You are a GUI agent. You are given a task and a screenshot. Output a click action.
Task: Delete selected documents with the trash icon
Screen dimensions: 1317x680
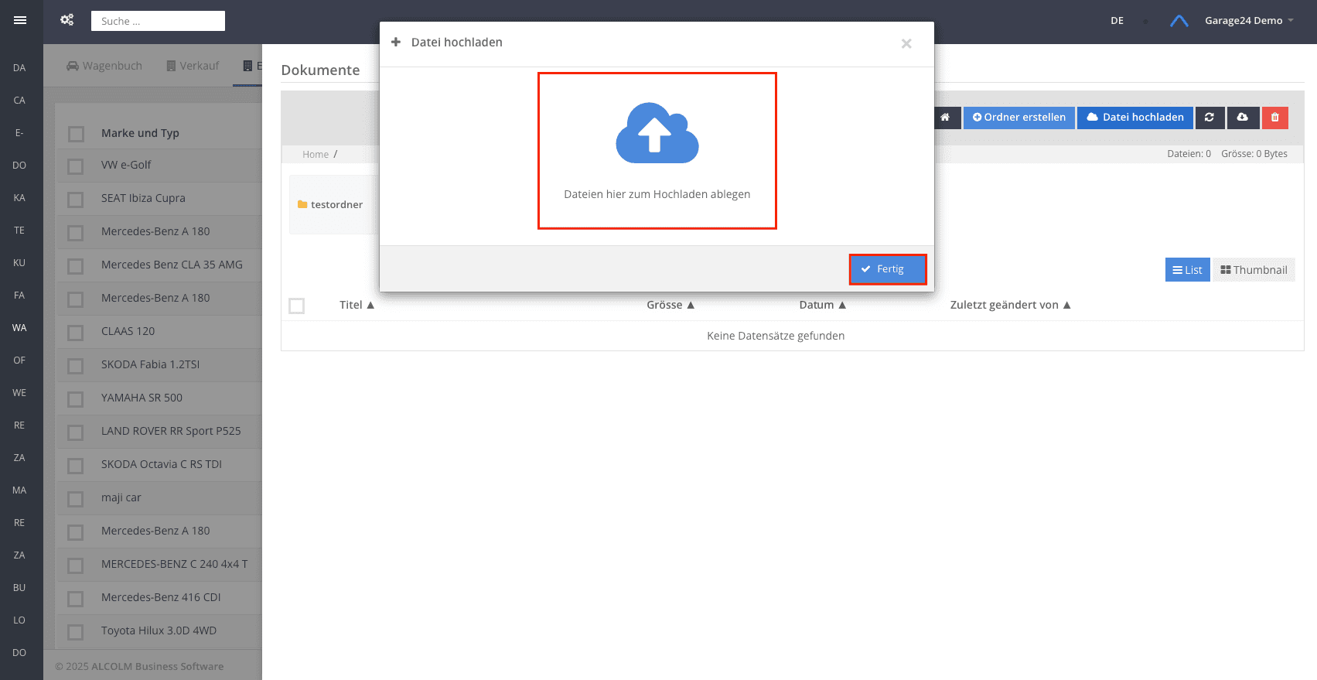tap(1275, 118)
